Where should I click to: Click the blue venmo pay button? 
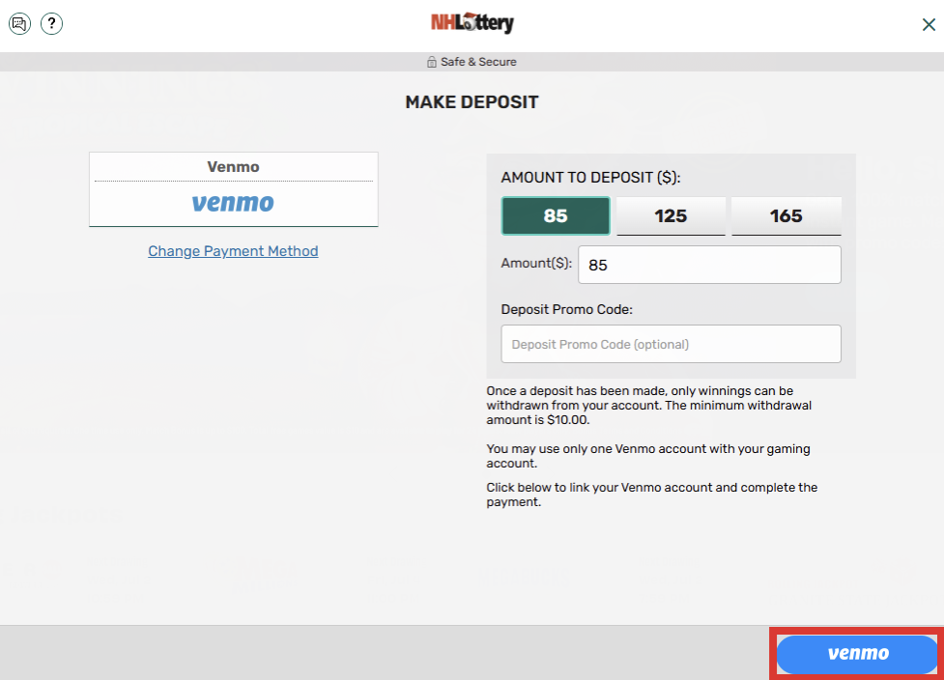click(x=857, y=654)
